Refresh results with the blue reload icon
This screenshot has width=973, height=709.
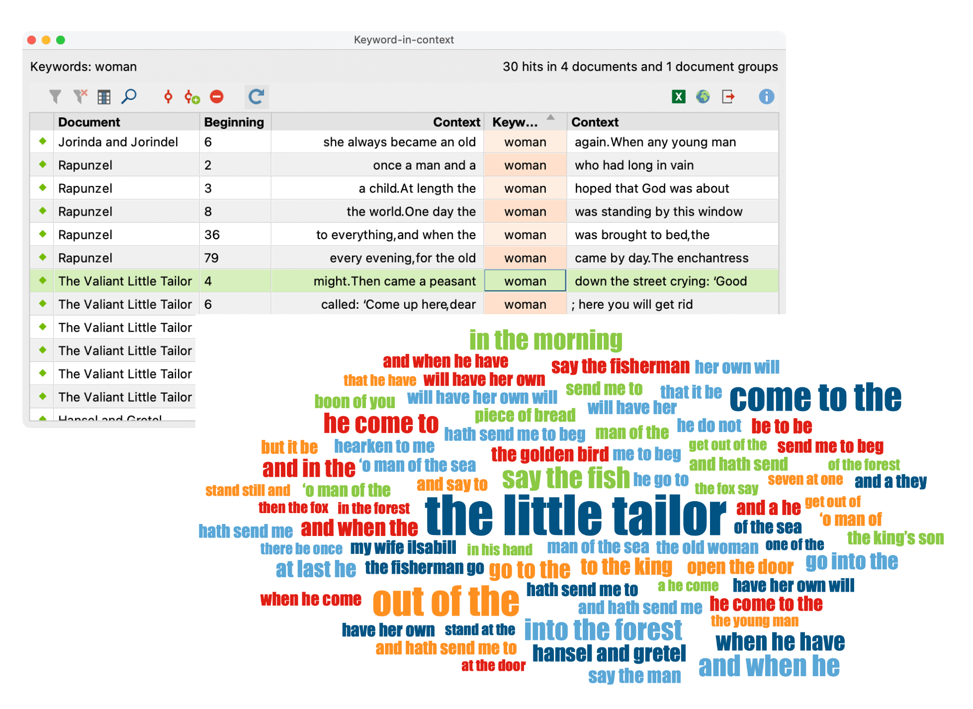(x=257, y=96)
